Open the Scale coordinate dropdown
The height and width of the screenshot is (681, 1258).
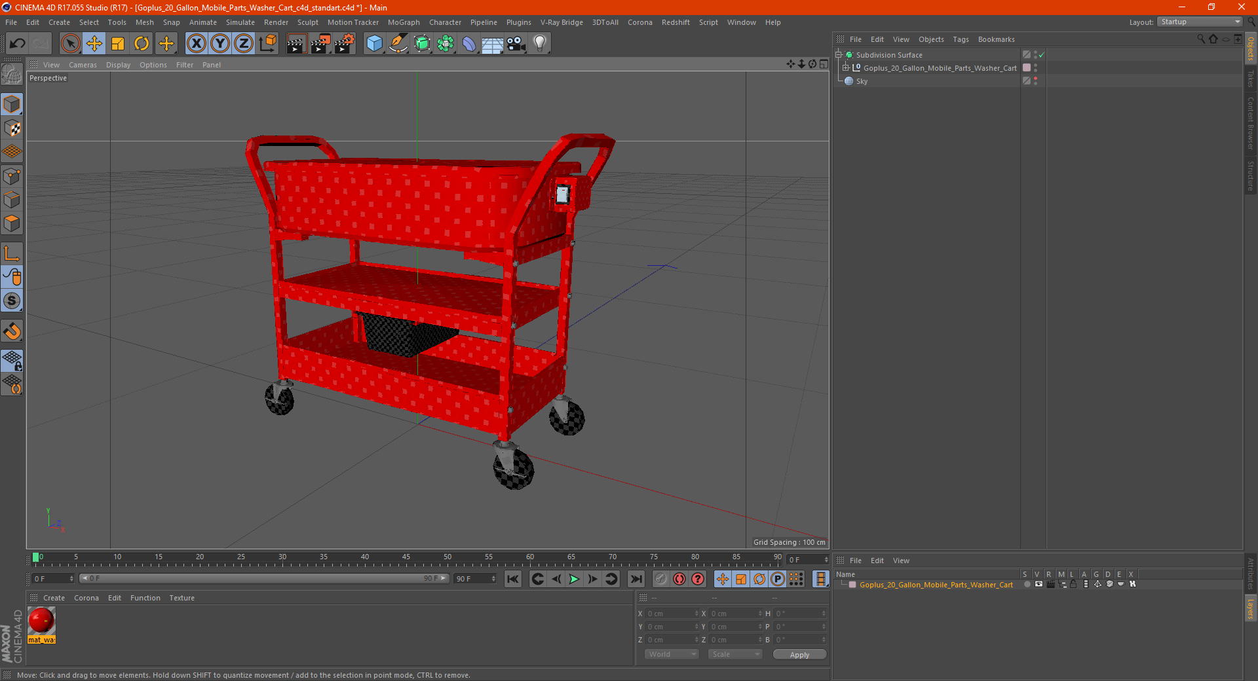tap(735, 654)
